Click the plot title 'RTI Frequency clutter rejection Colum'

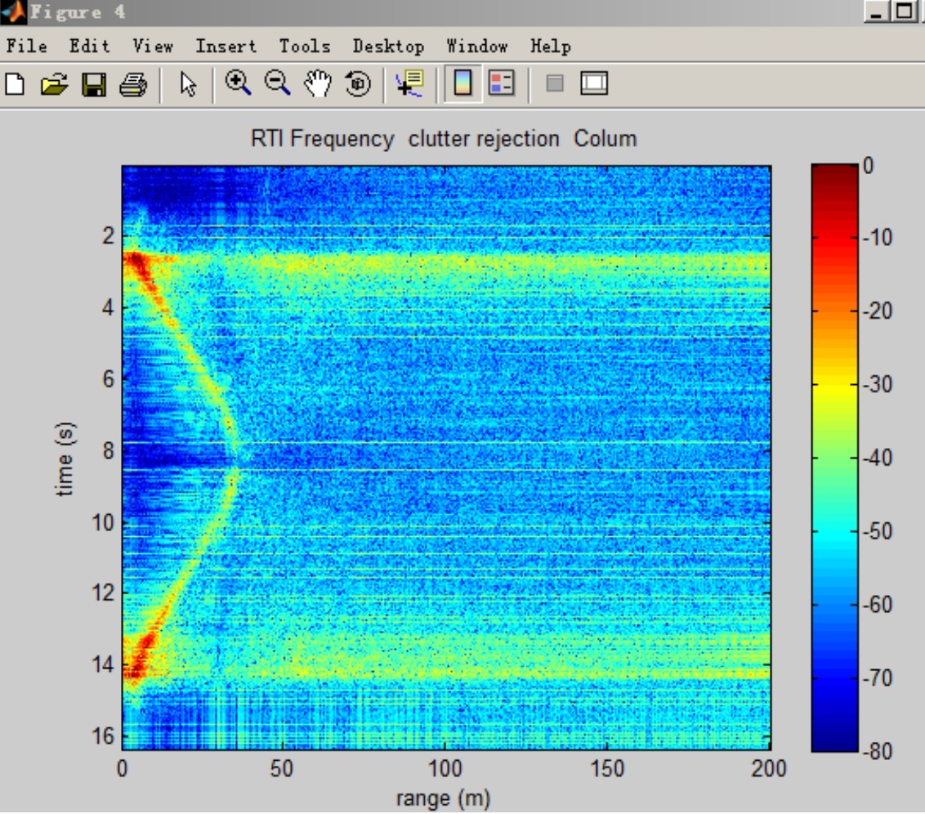click(444, 139)
